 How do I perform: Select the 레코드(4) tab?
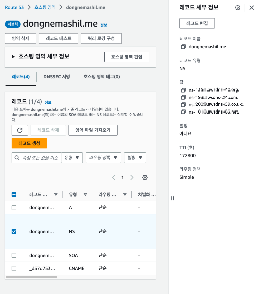point(21,77)
